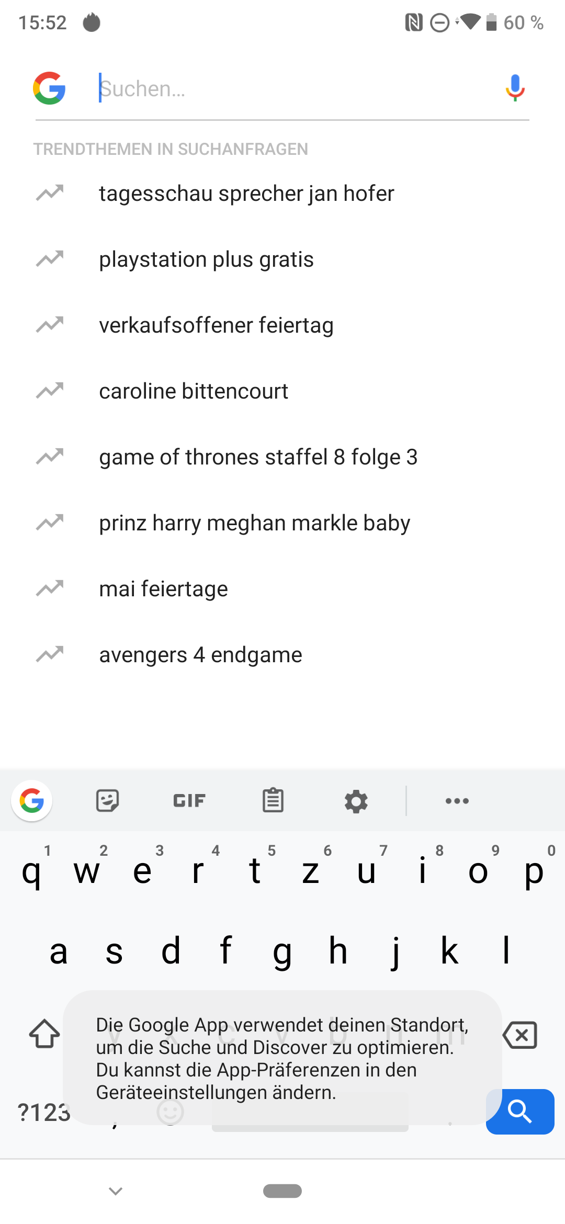Choose 'game of thrones staffel 8 folge 3'
The height and width of the screenshot is (1224, 565).
tap(258, 457)
